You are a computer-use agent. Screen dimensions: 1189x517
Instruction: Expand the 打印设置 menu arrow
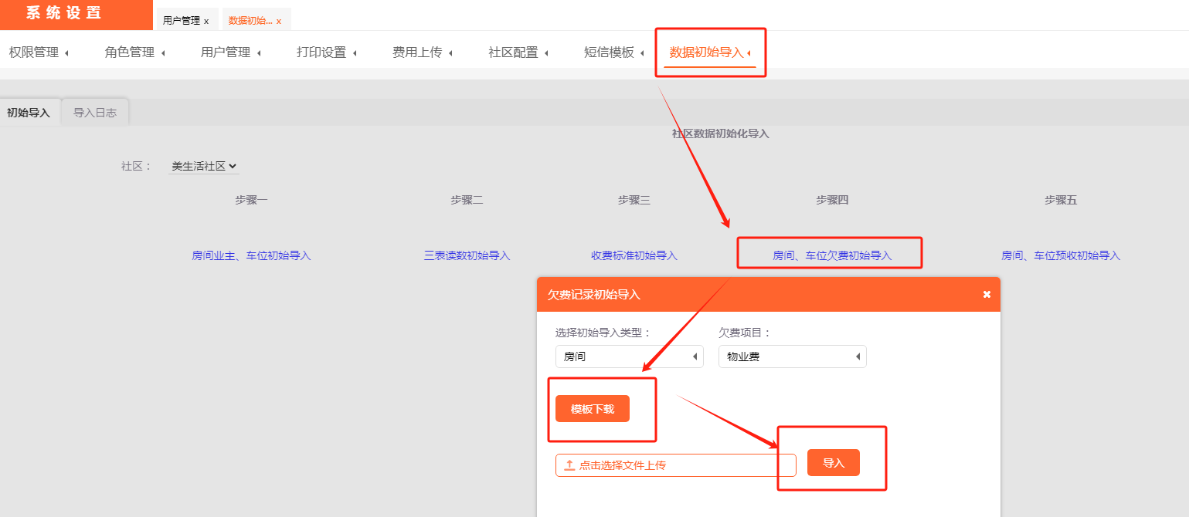(355, 53)
